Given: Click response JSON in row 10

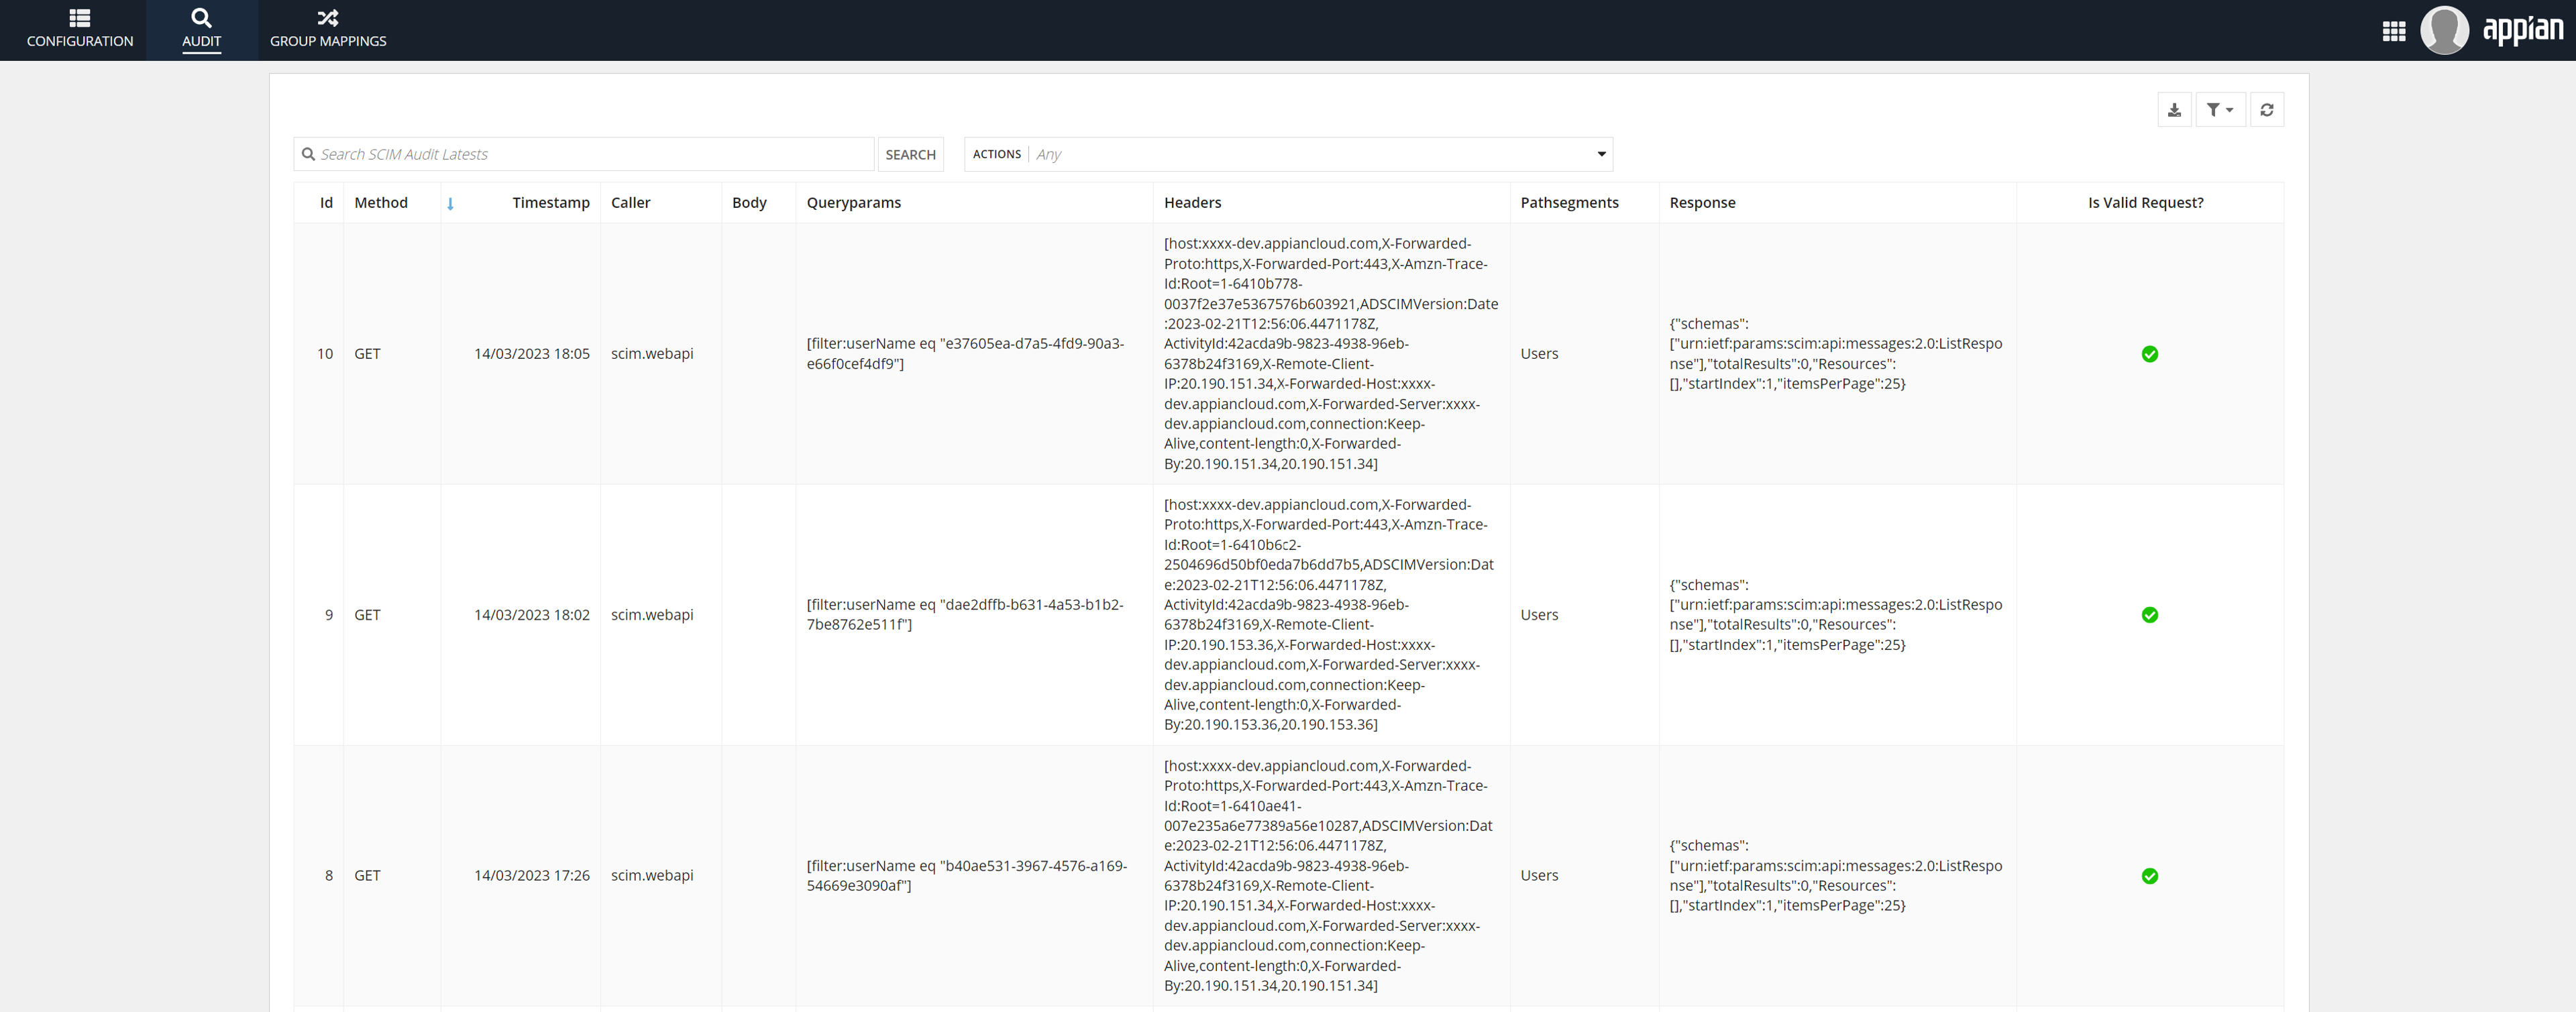Looking at the screenshot, I should [x=1836, y=354].
